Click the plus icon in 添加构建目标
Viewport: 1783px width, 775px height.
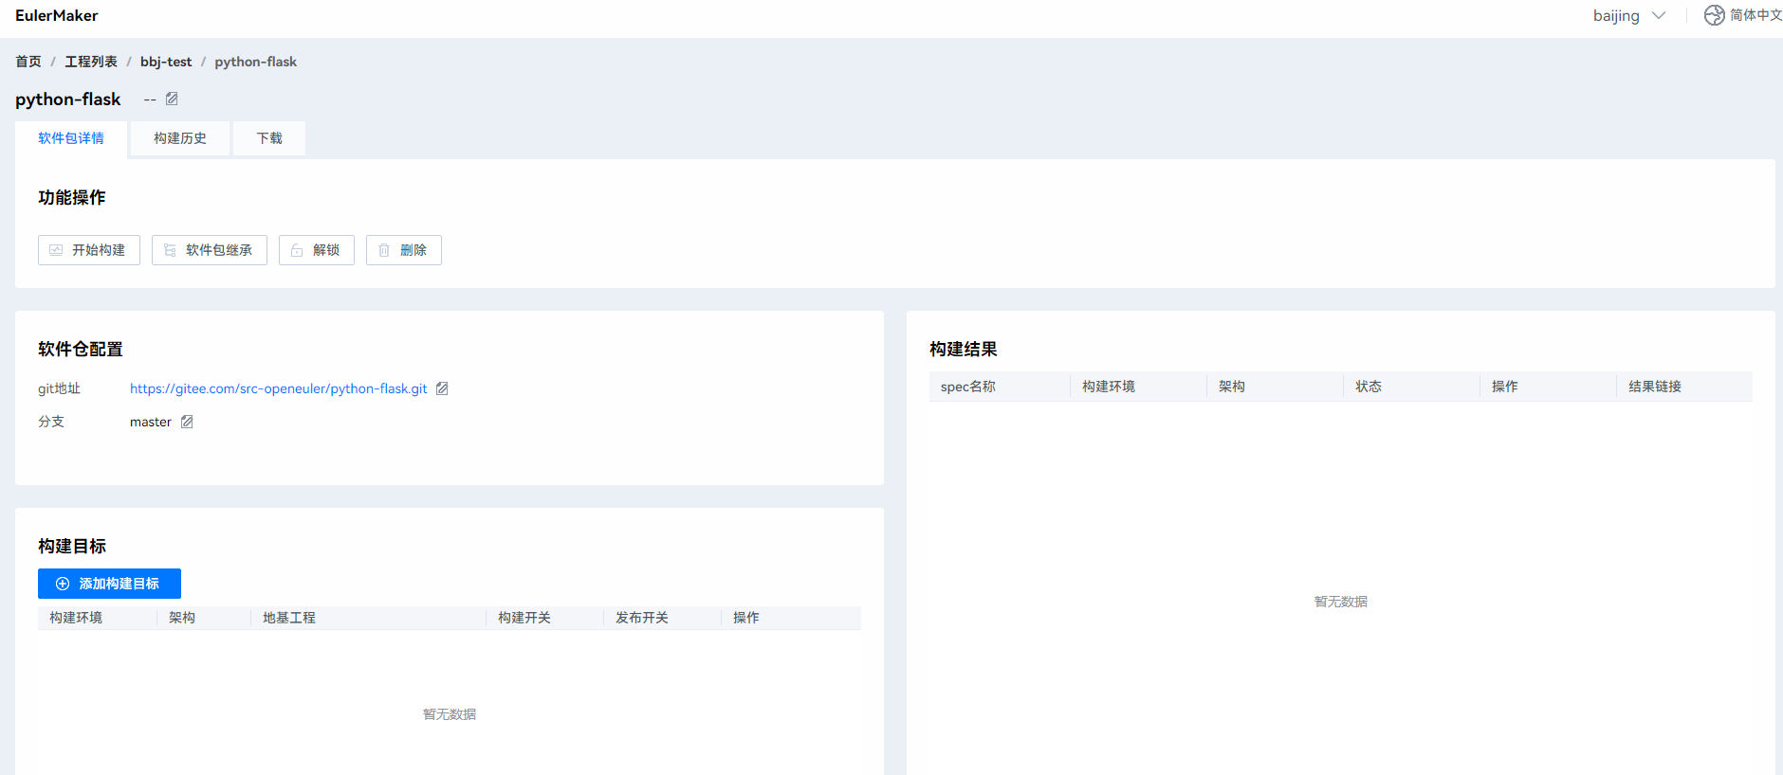point(63,584)
